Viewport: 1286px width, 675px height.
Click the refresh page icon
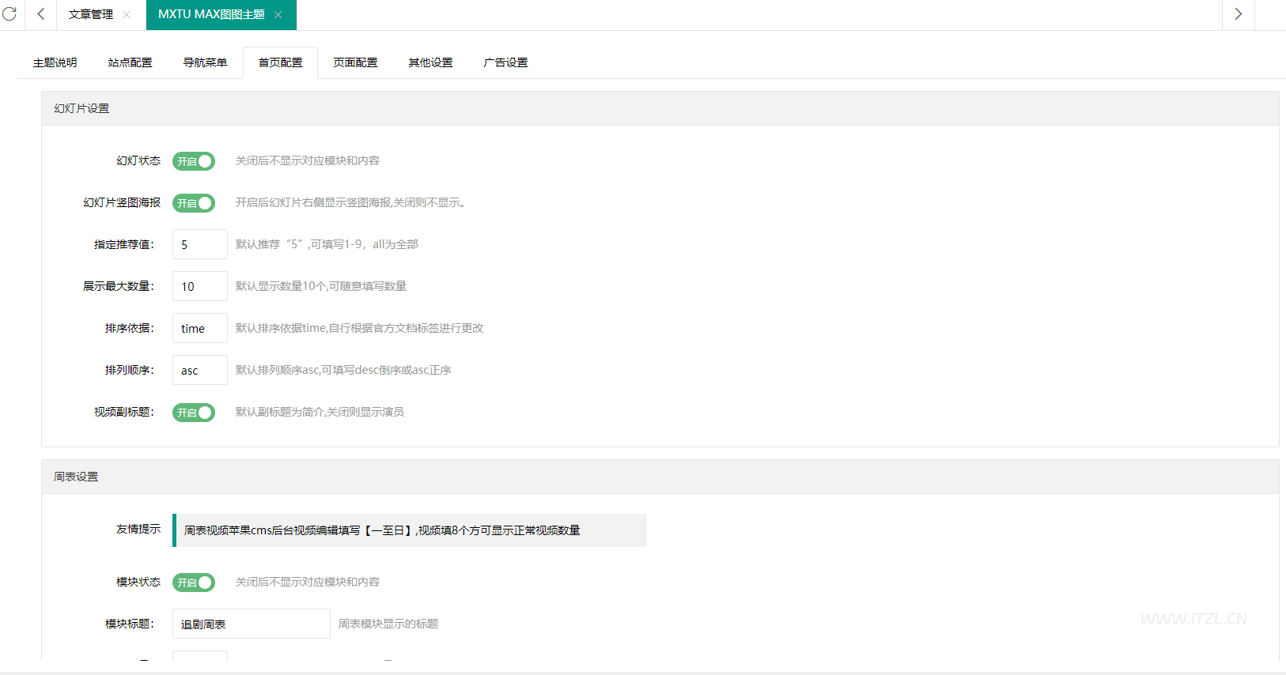click(9, 14)
